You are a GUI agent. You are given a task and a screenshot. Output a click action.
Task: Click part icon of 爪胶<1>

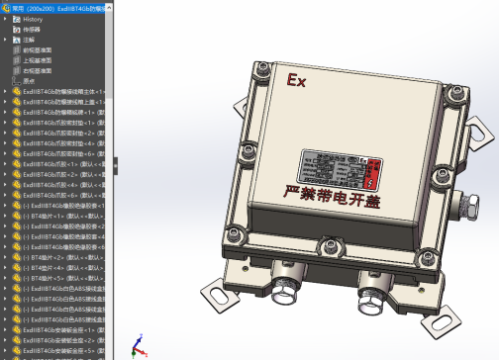coord(17,164)
